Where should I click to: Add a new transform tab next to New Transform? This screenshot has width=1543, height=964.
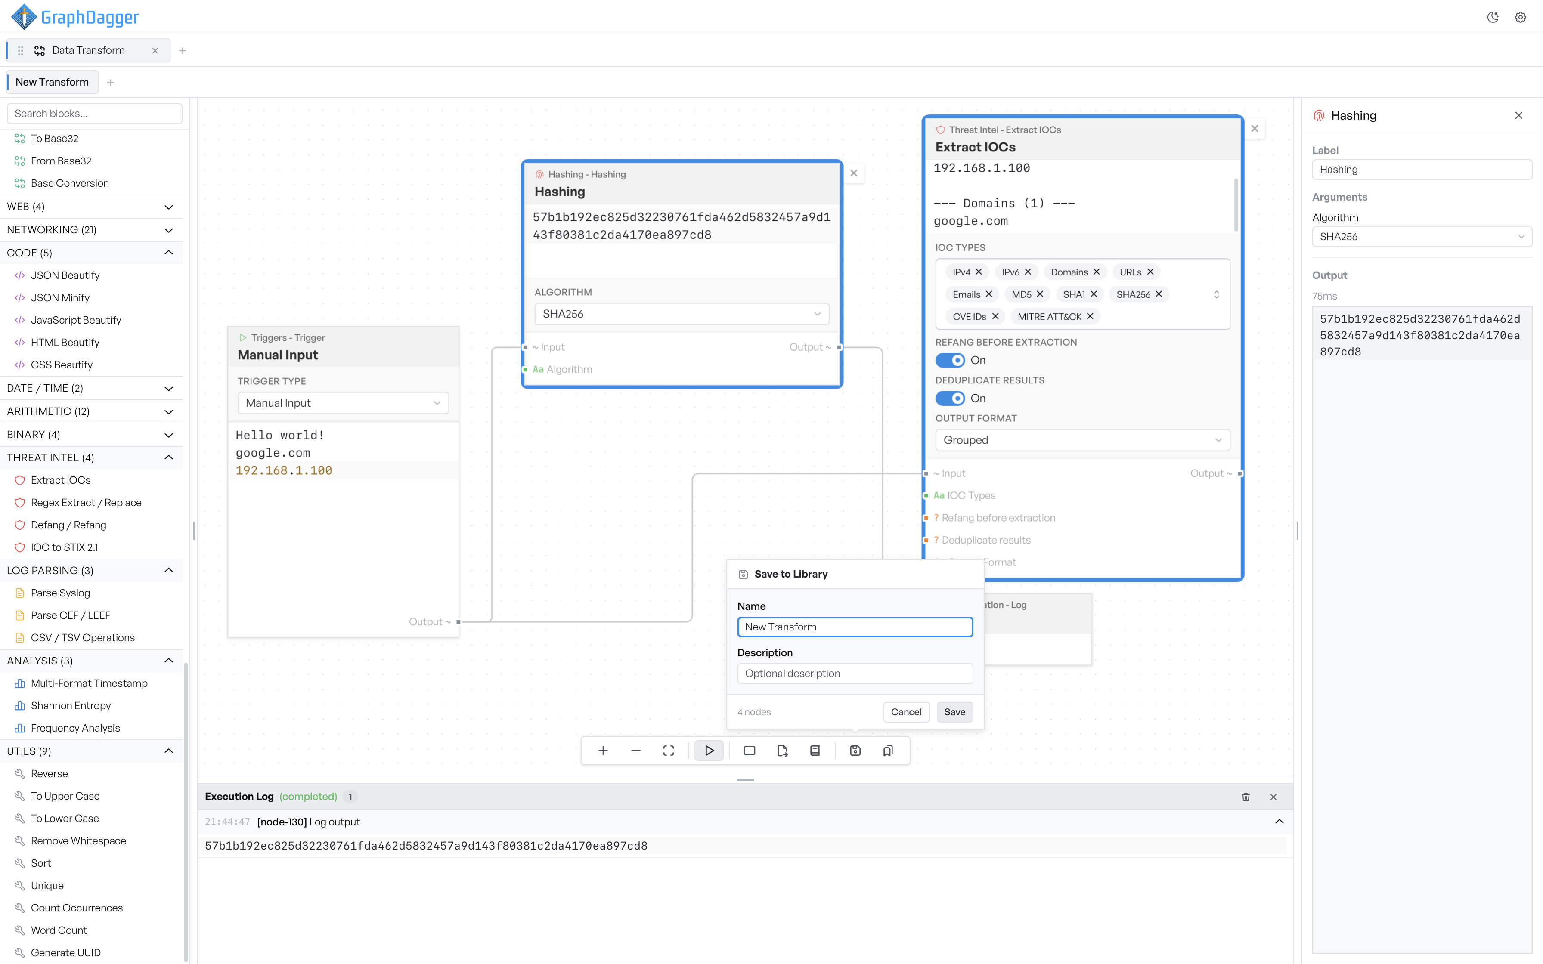[110, 82]
